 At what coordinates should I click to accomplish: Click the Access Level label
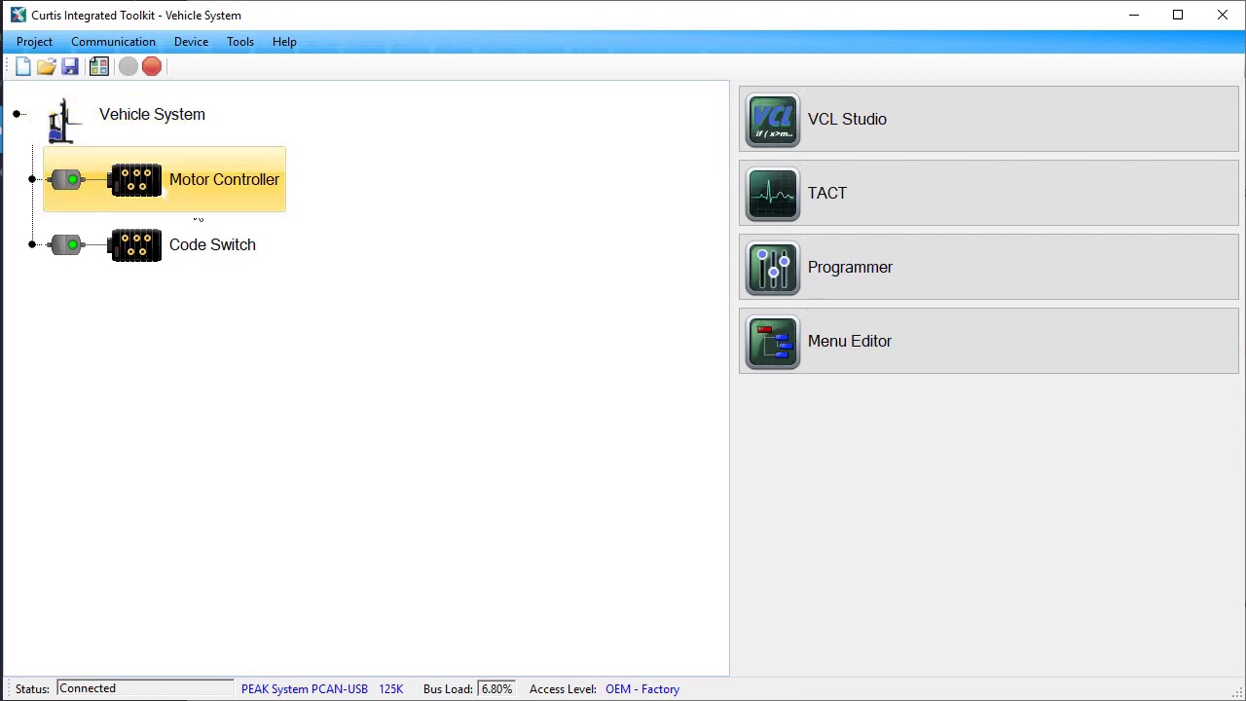[x=563, y=689]
